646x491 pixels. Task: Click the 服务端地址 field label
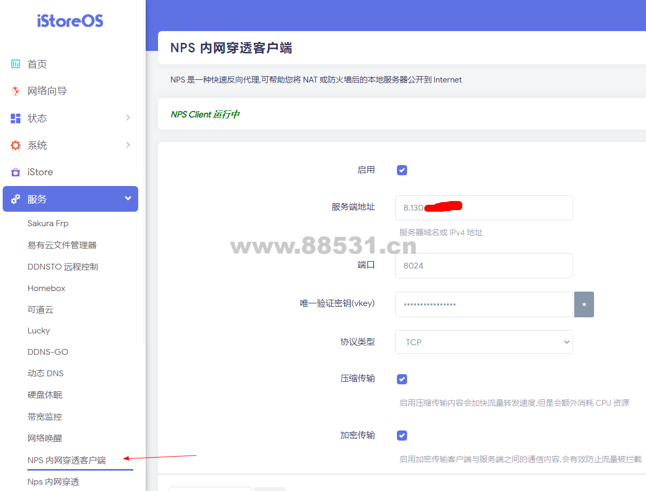pos(354,207)
